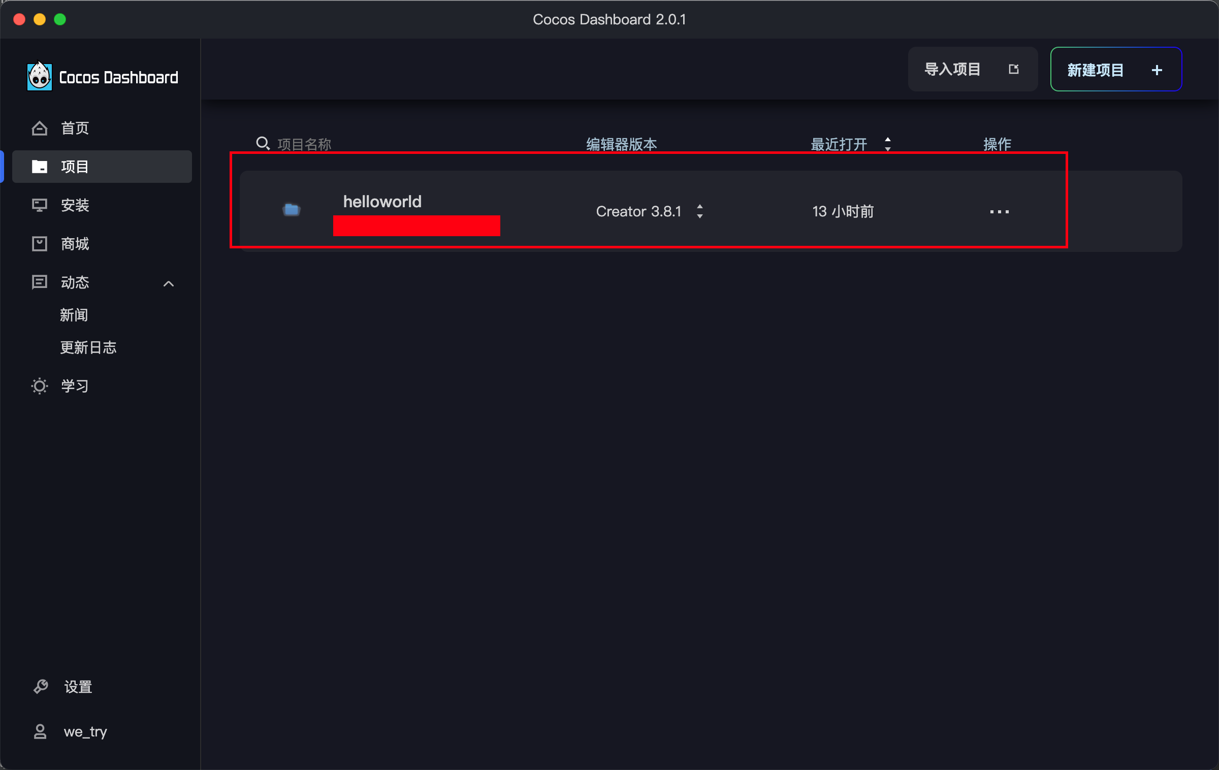Open 更新日志 from the sidebar

click(88, 347)
